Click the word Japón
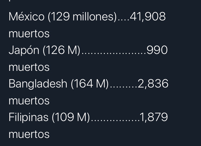 [x=24, y=50]
